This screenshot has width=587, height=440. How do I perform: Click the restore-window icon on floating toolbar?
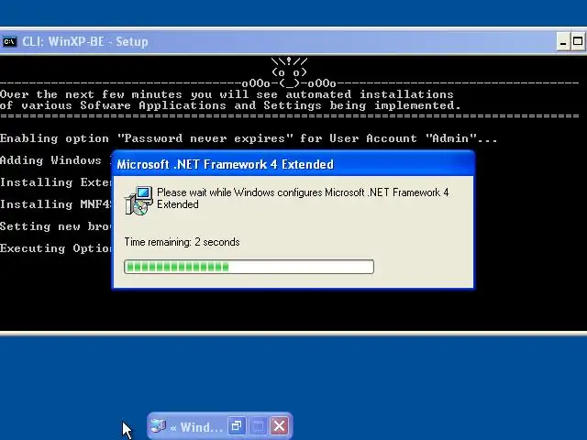tap(237, 425)
